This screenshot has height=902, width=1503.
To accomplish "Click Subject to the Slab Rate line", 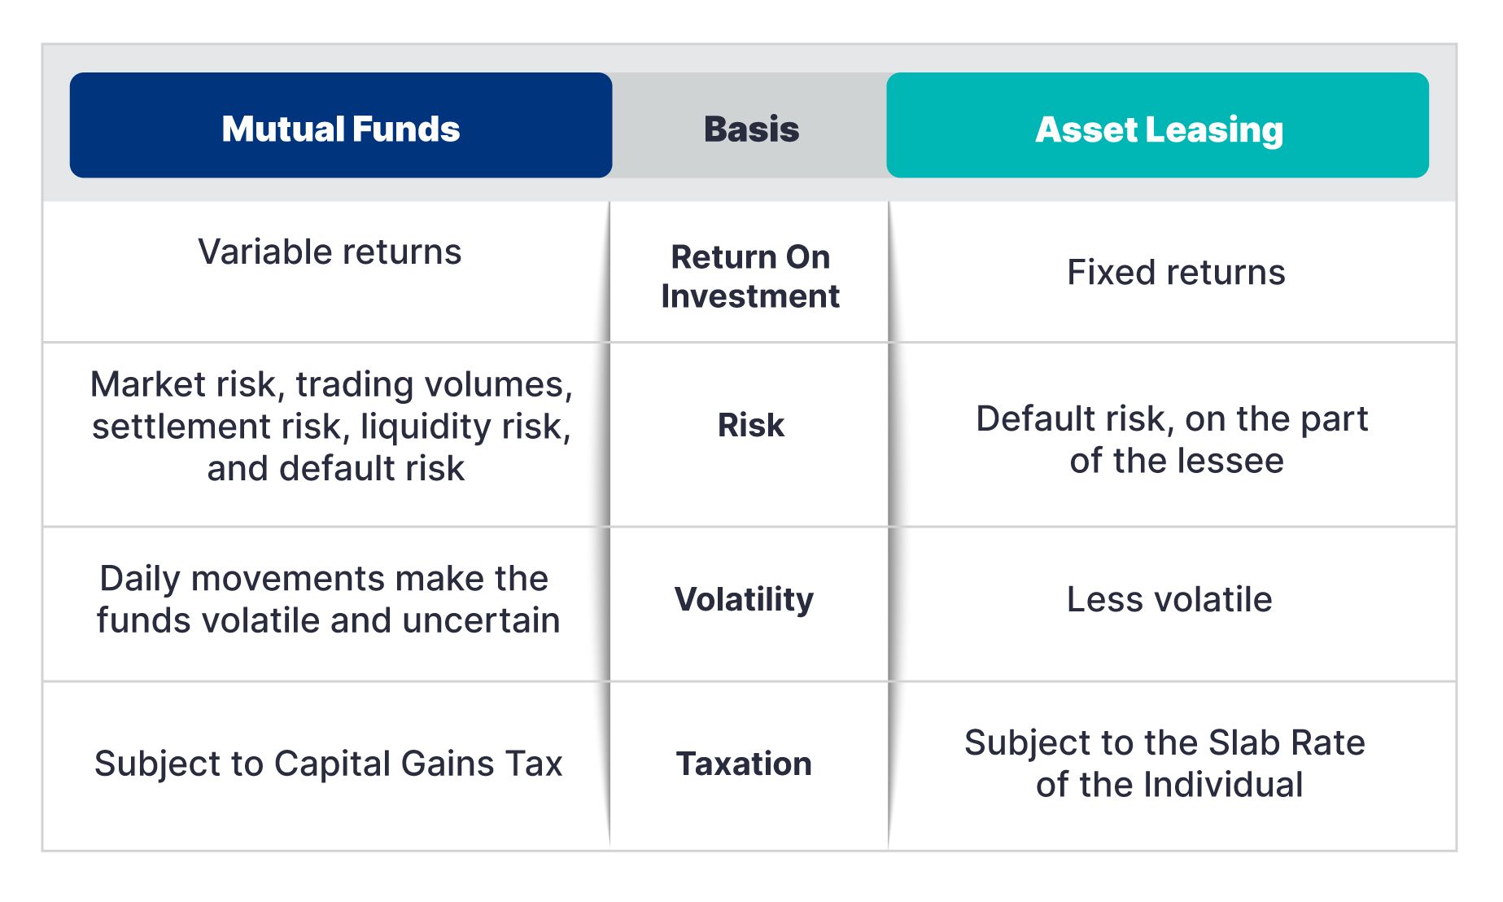I will [x=1164, y=742].
